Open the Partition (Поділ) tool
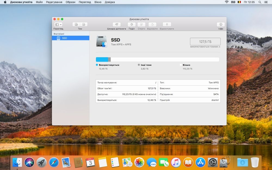The height and width of the screenshot is (170, 272). pyautogui.click(x=131, y=24)
